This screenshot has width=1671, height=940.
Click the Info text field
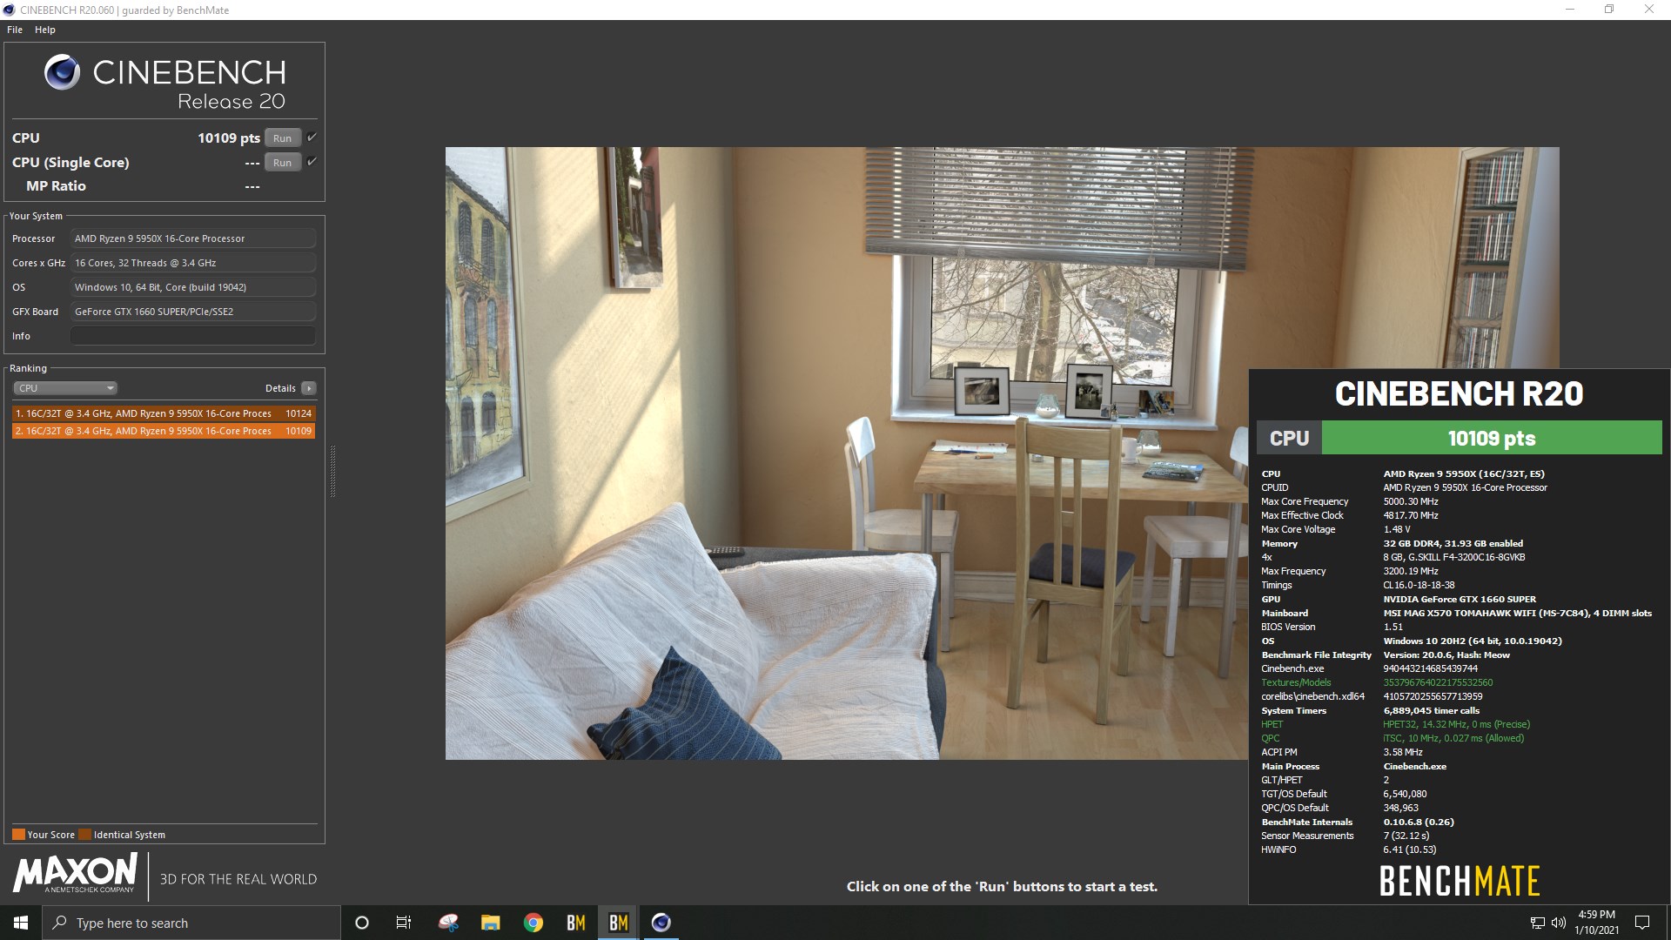click(193, 336)
